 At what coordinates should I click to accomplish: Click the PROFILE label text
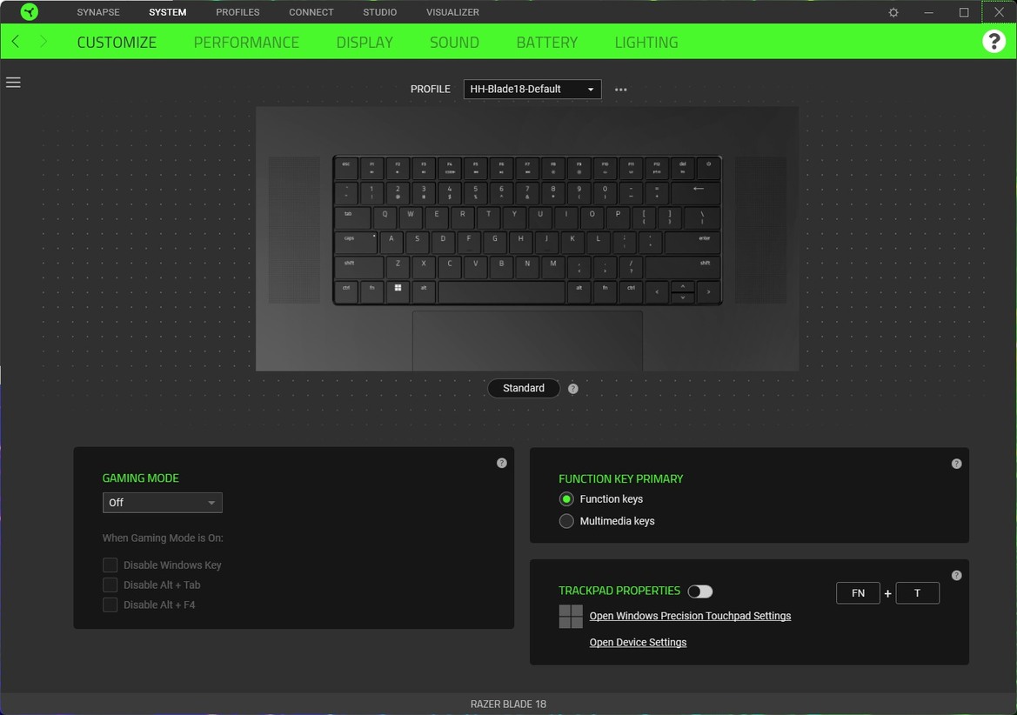pyautogui.click(x=430, y=89)
